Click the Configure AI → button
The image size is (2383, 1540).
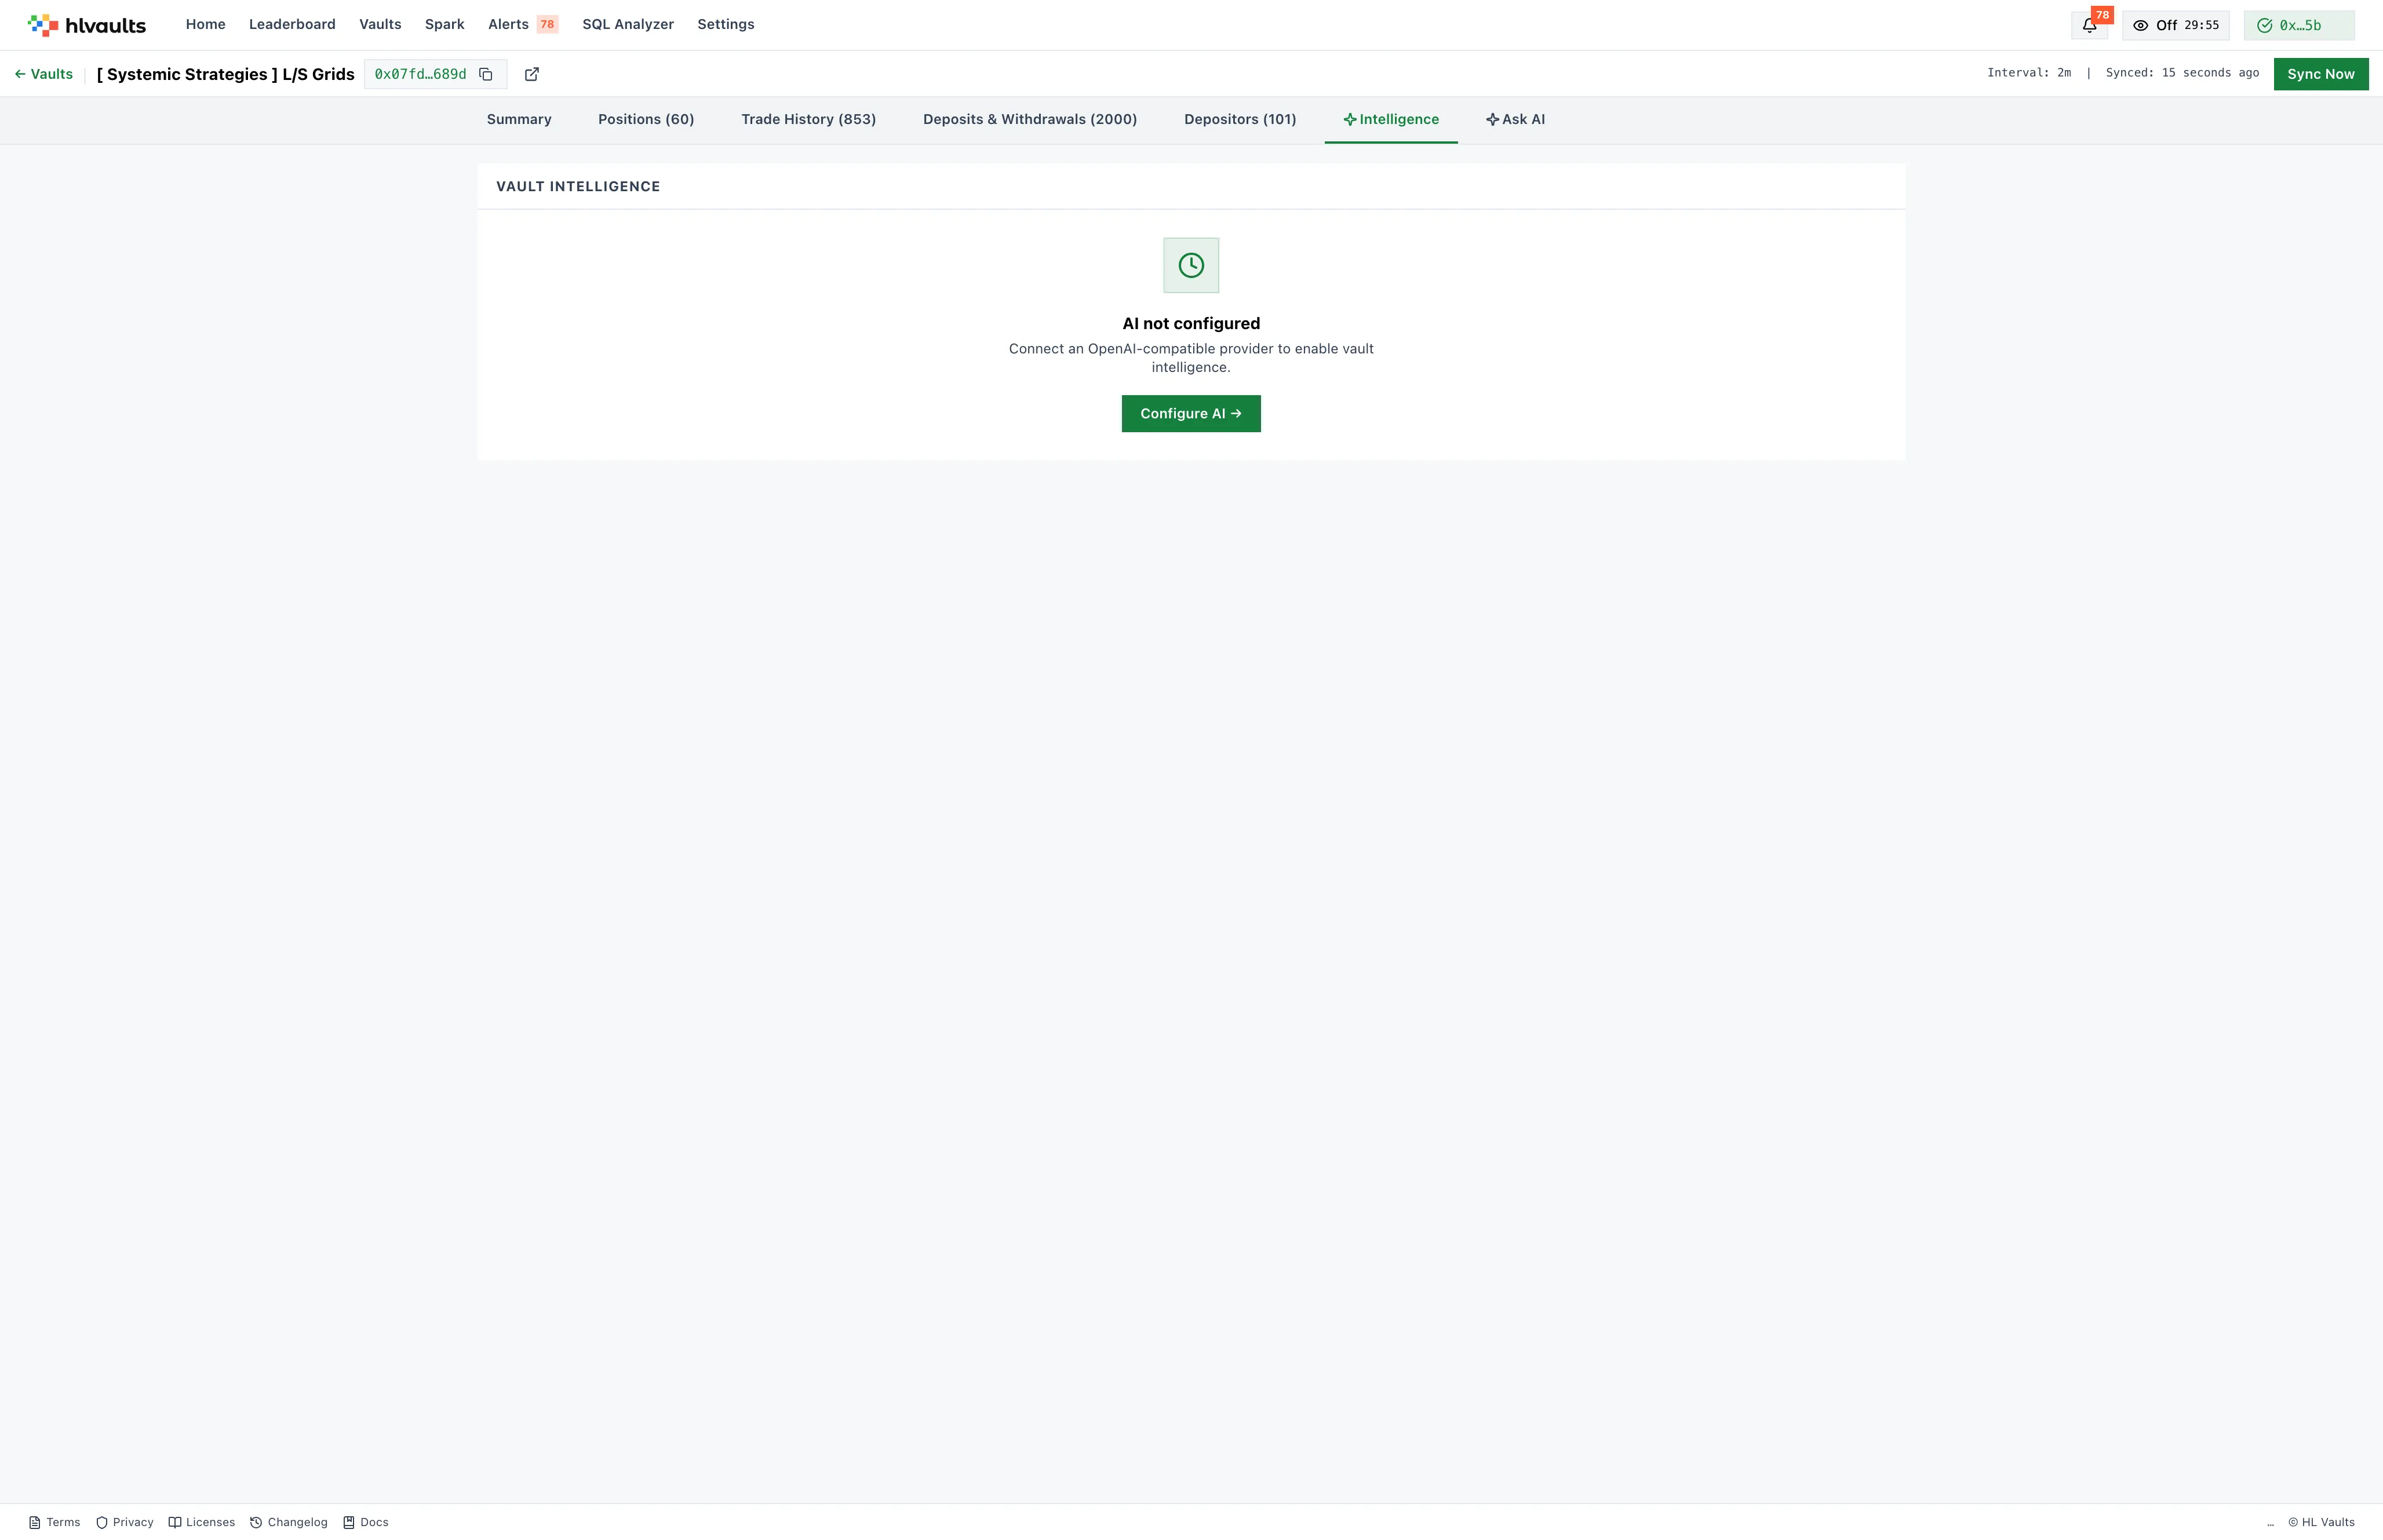1191,414
